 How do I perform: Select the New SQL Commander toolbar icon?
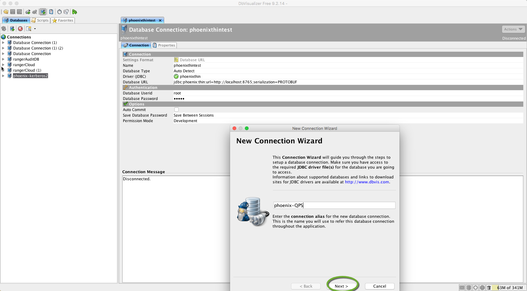(x=51, y=12)
